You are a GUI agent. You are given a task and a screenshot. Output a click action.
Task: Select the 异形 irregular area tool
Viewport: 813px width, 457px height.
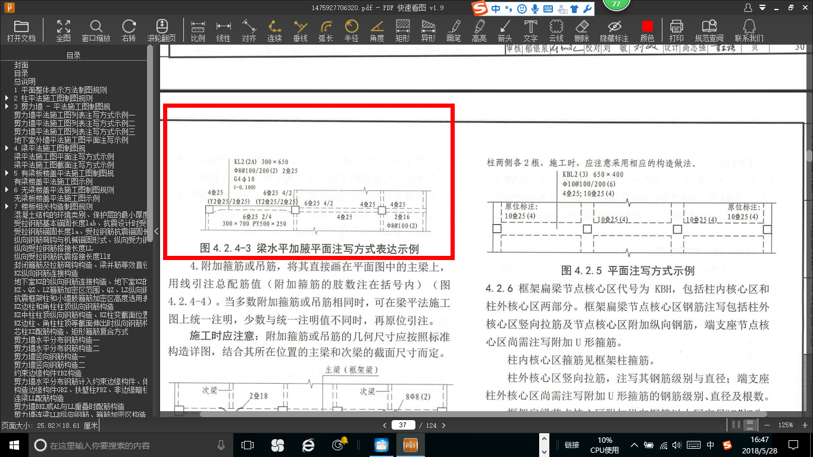(428, 30)
